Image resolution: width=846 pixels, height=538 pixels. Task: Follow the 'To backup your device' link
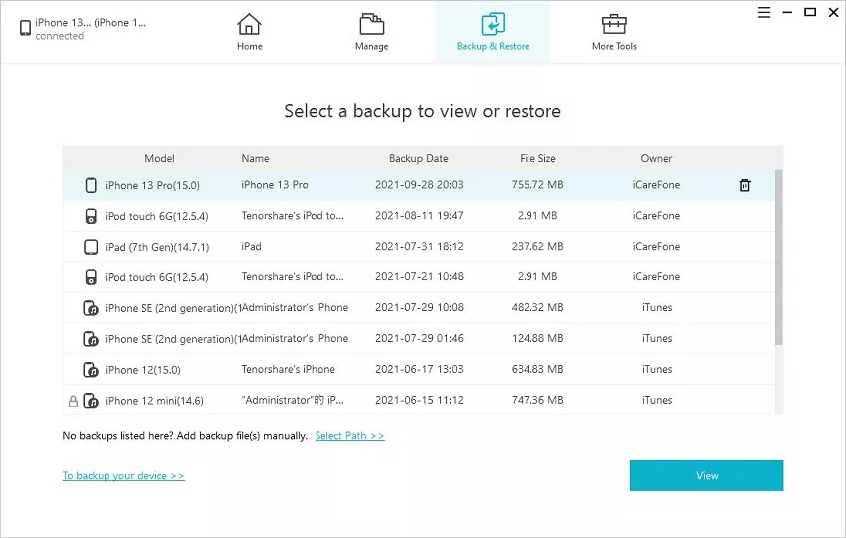[x=123, y=476]
